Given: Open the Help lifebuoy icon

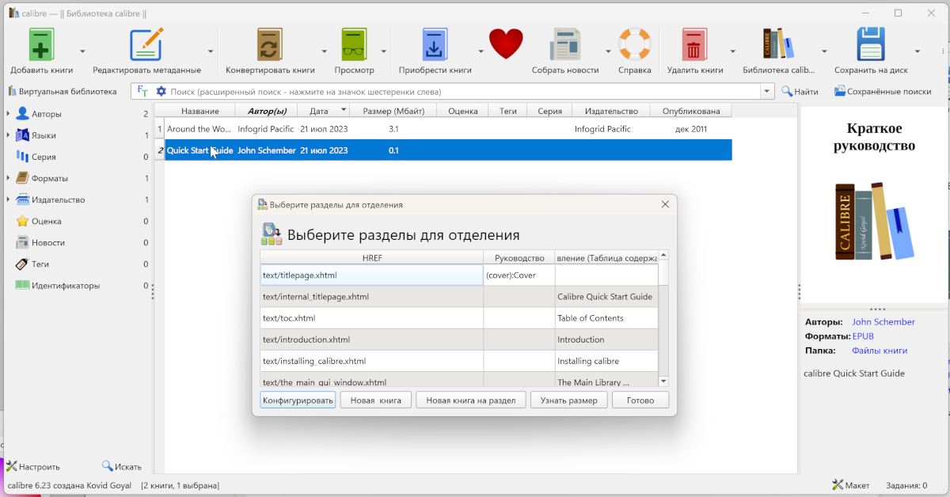Looking at the screenshot, I should [x=634, y=44].
